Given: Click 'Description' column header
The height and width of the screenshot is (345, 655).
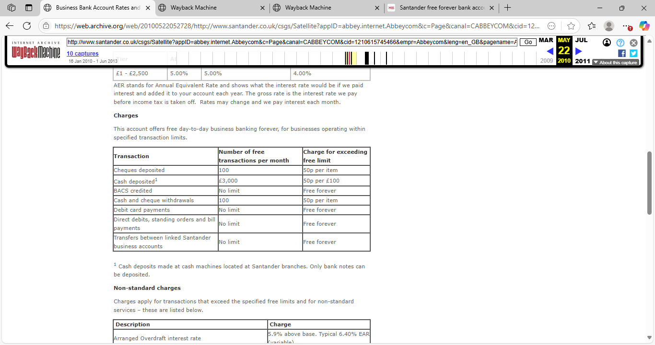Looking at the screenshot, I should (x=190, y=324).
